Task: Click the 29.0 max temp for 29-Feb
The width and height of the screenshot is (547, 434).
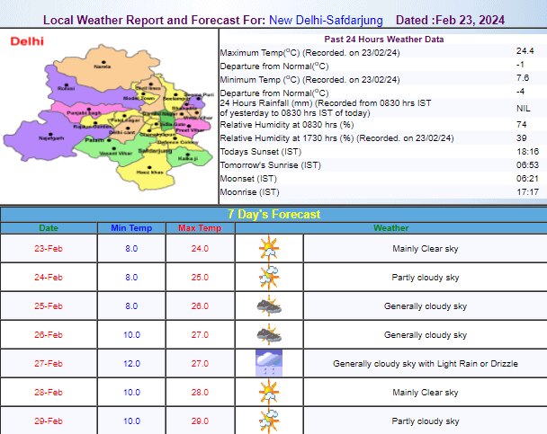Action: coord(200,421)
